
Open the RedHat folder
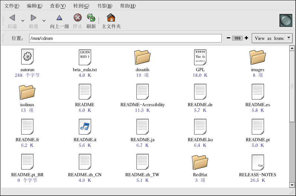click(x=200, y=162)
